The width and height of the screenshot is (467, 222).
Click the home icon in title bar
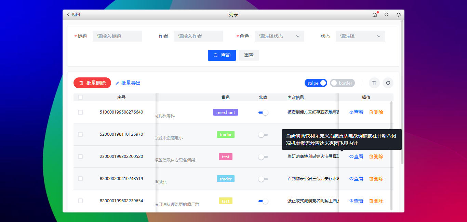point(375,15)
